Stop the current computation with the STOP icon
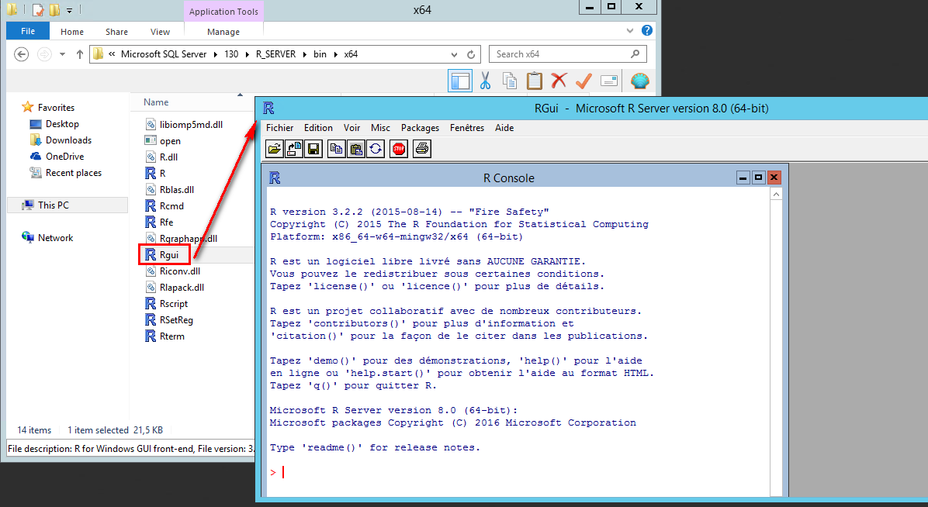 [399, 149]
